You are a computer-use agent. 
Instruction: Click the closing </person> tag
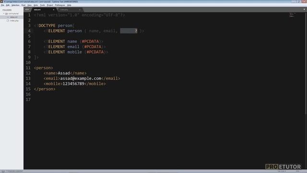[45, 89]
